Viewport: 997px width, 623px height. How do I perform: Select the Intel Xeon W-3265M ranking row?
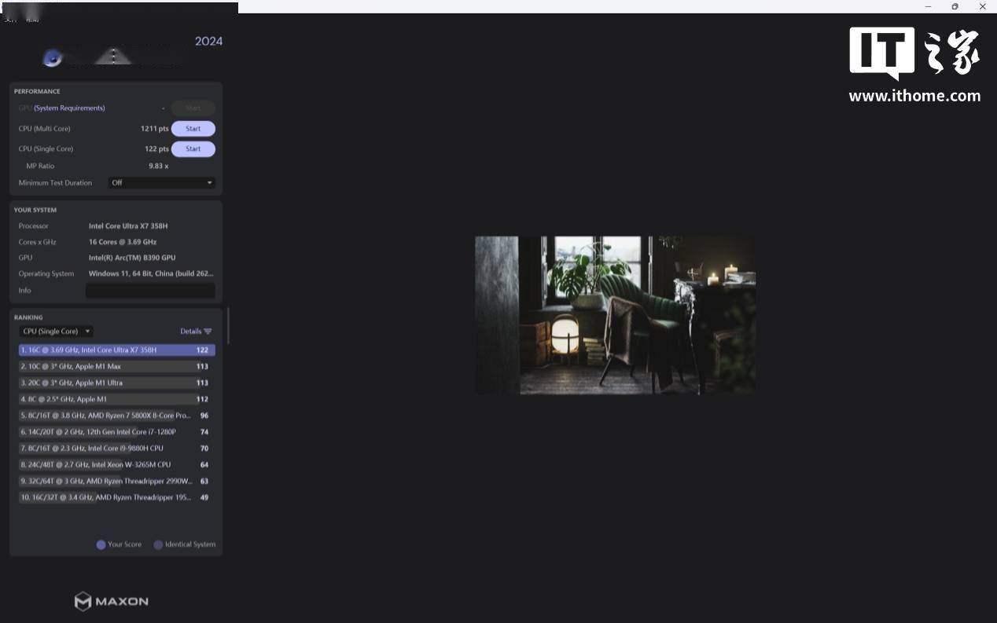[116, 465]
